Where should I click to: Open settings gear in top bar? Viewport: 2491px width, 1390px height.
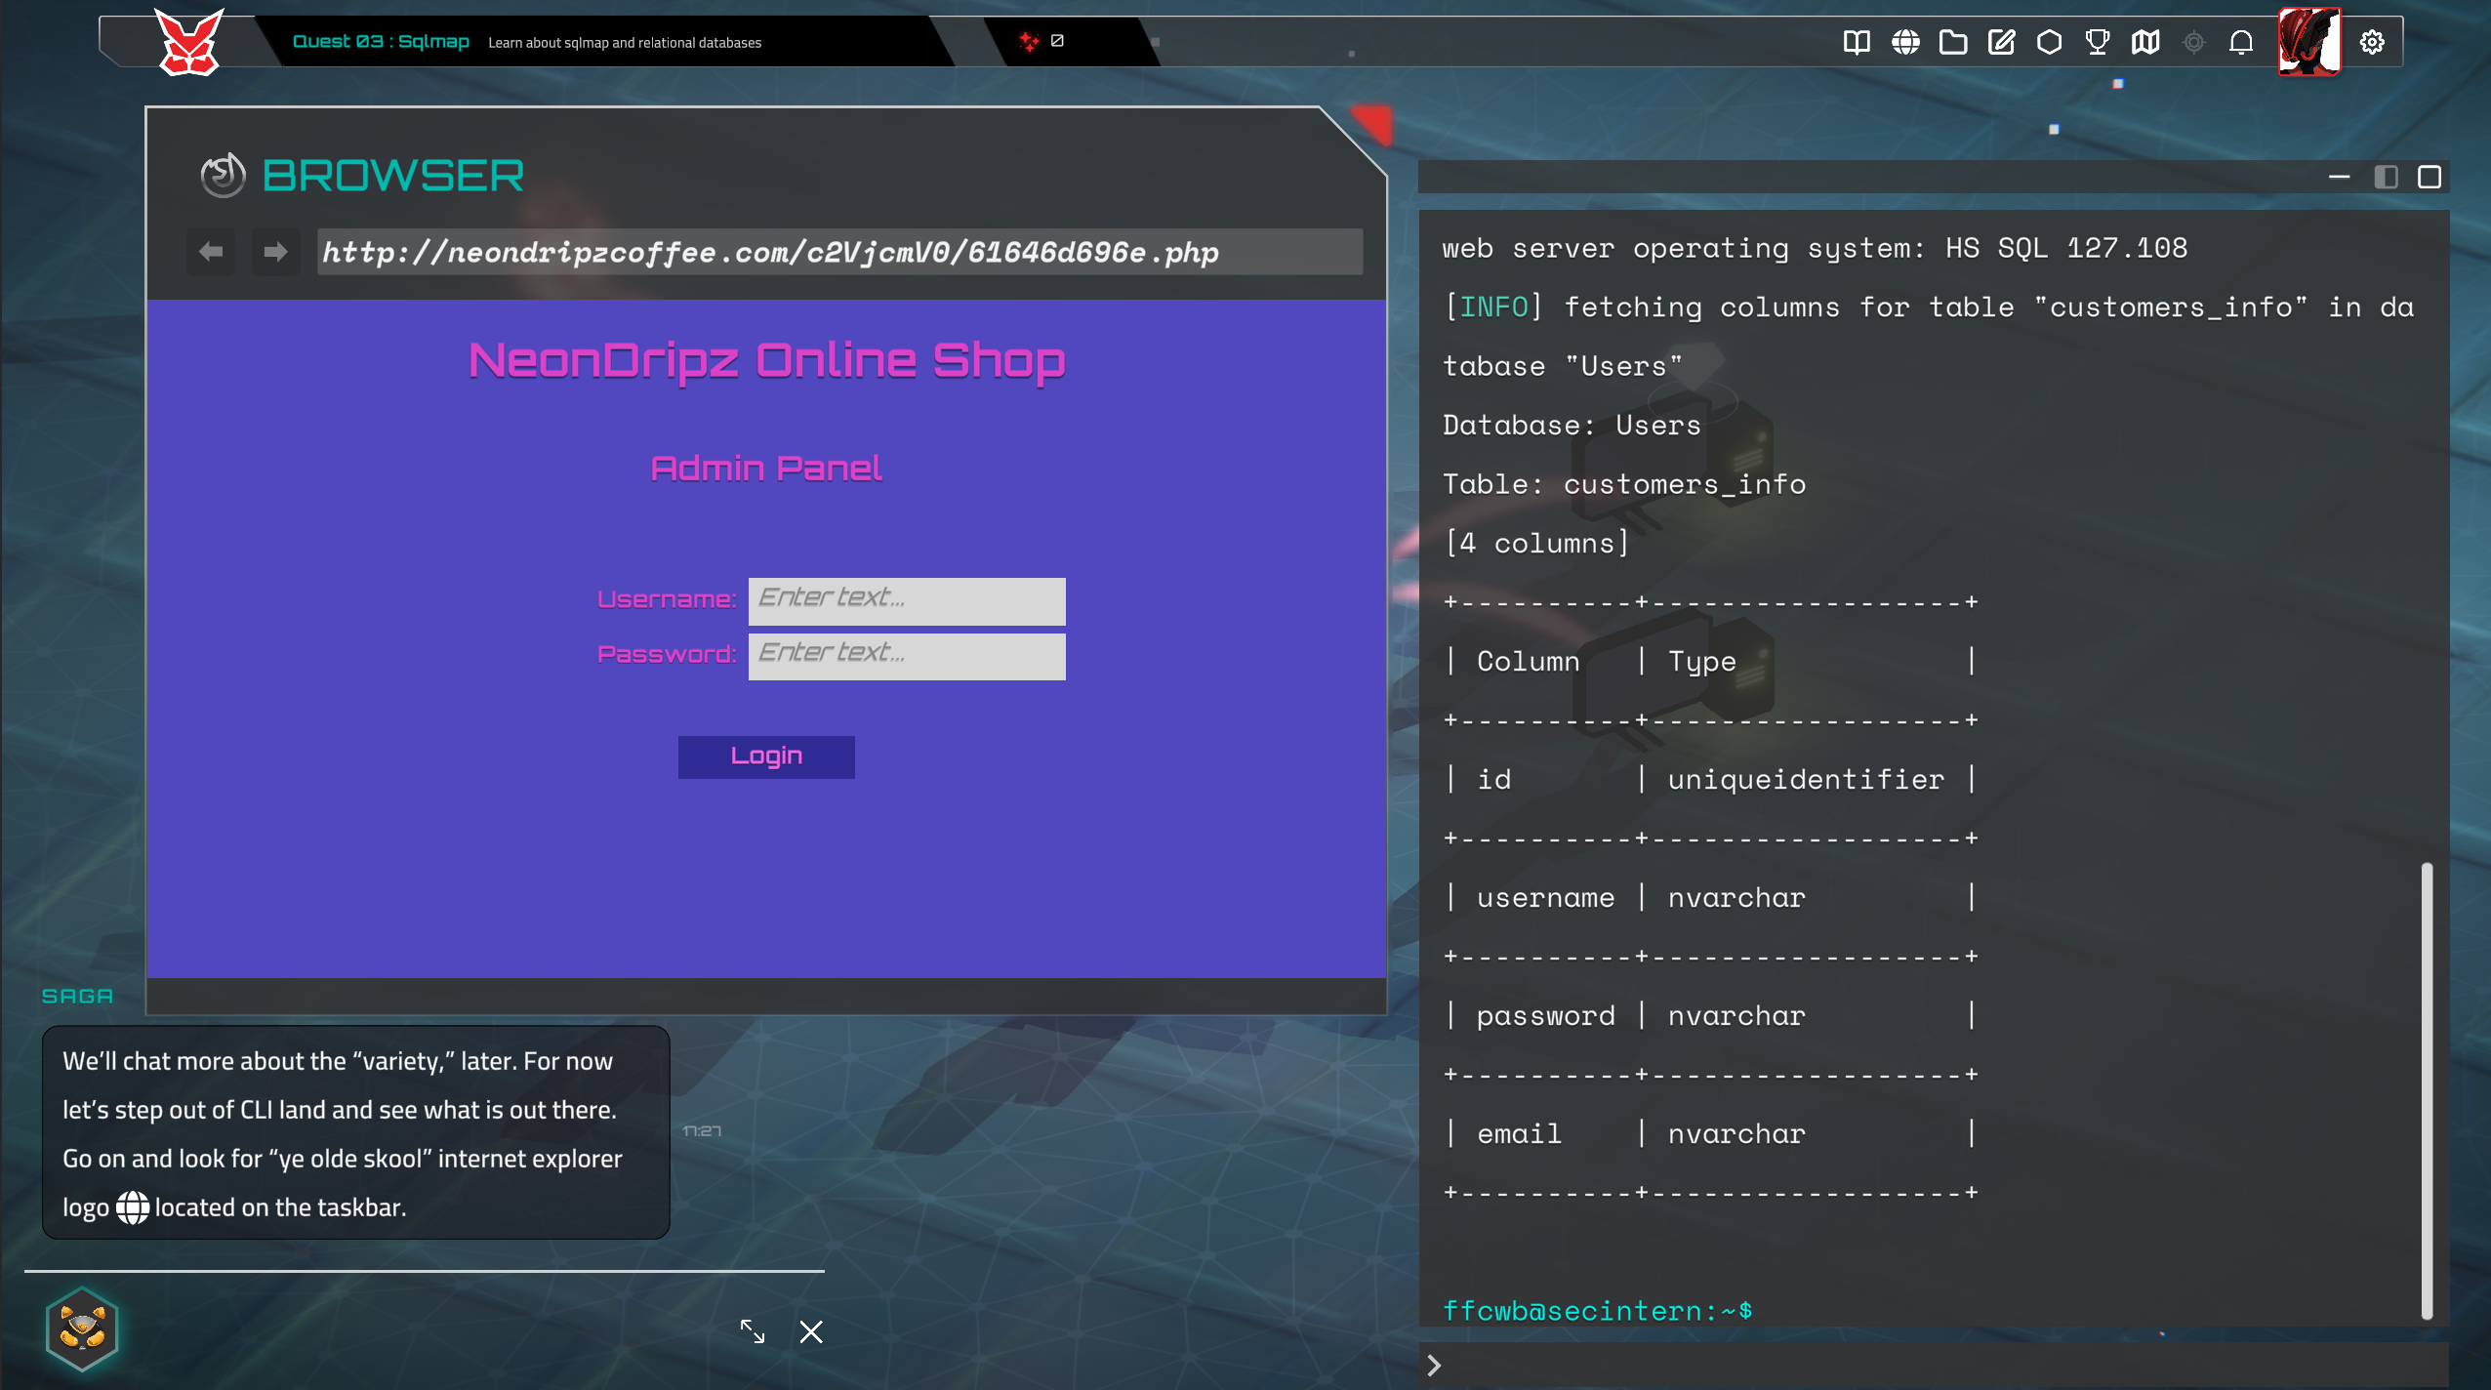coord(2372,42)
